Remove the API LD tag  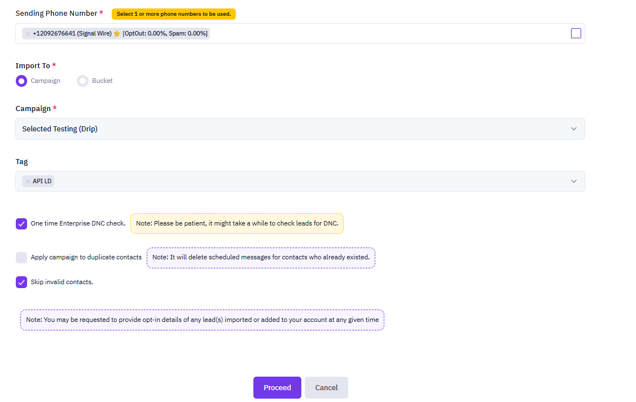pyautogui.click(x=27, y=181)
